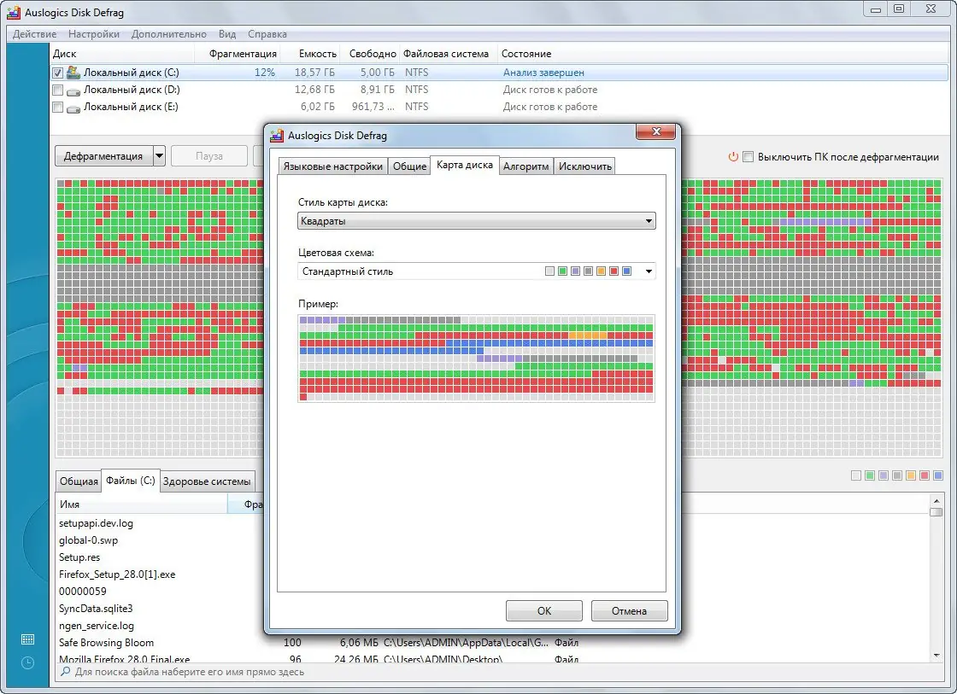Click the white legend swatch below the disk map
This screenshot has width=957, height=694.
856,475
